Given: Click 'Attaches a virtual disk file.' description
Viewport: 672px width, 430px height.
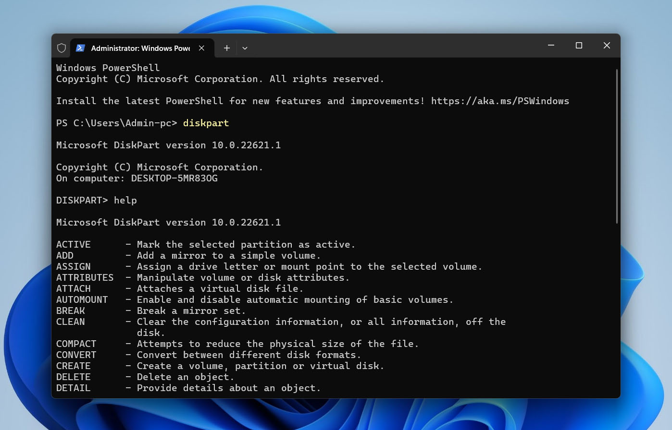Looking at the screenshot, I should [220, 288].
